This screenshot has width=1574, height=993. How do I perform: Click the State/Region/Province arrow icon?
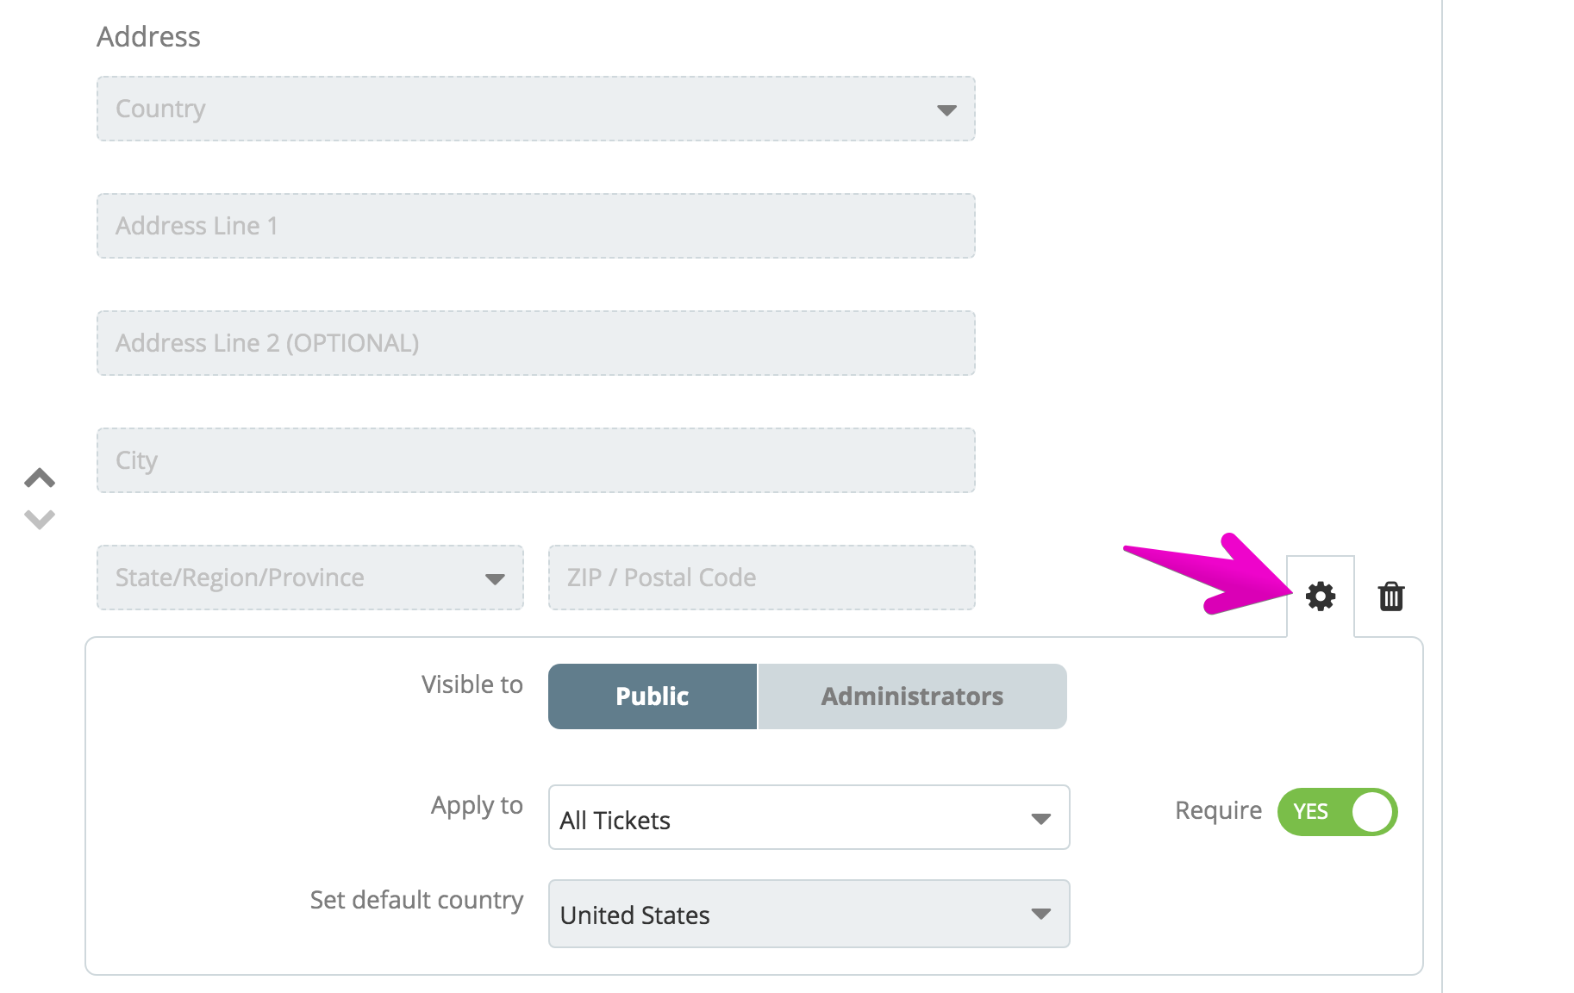[x=495, y=579]
